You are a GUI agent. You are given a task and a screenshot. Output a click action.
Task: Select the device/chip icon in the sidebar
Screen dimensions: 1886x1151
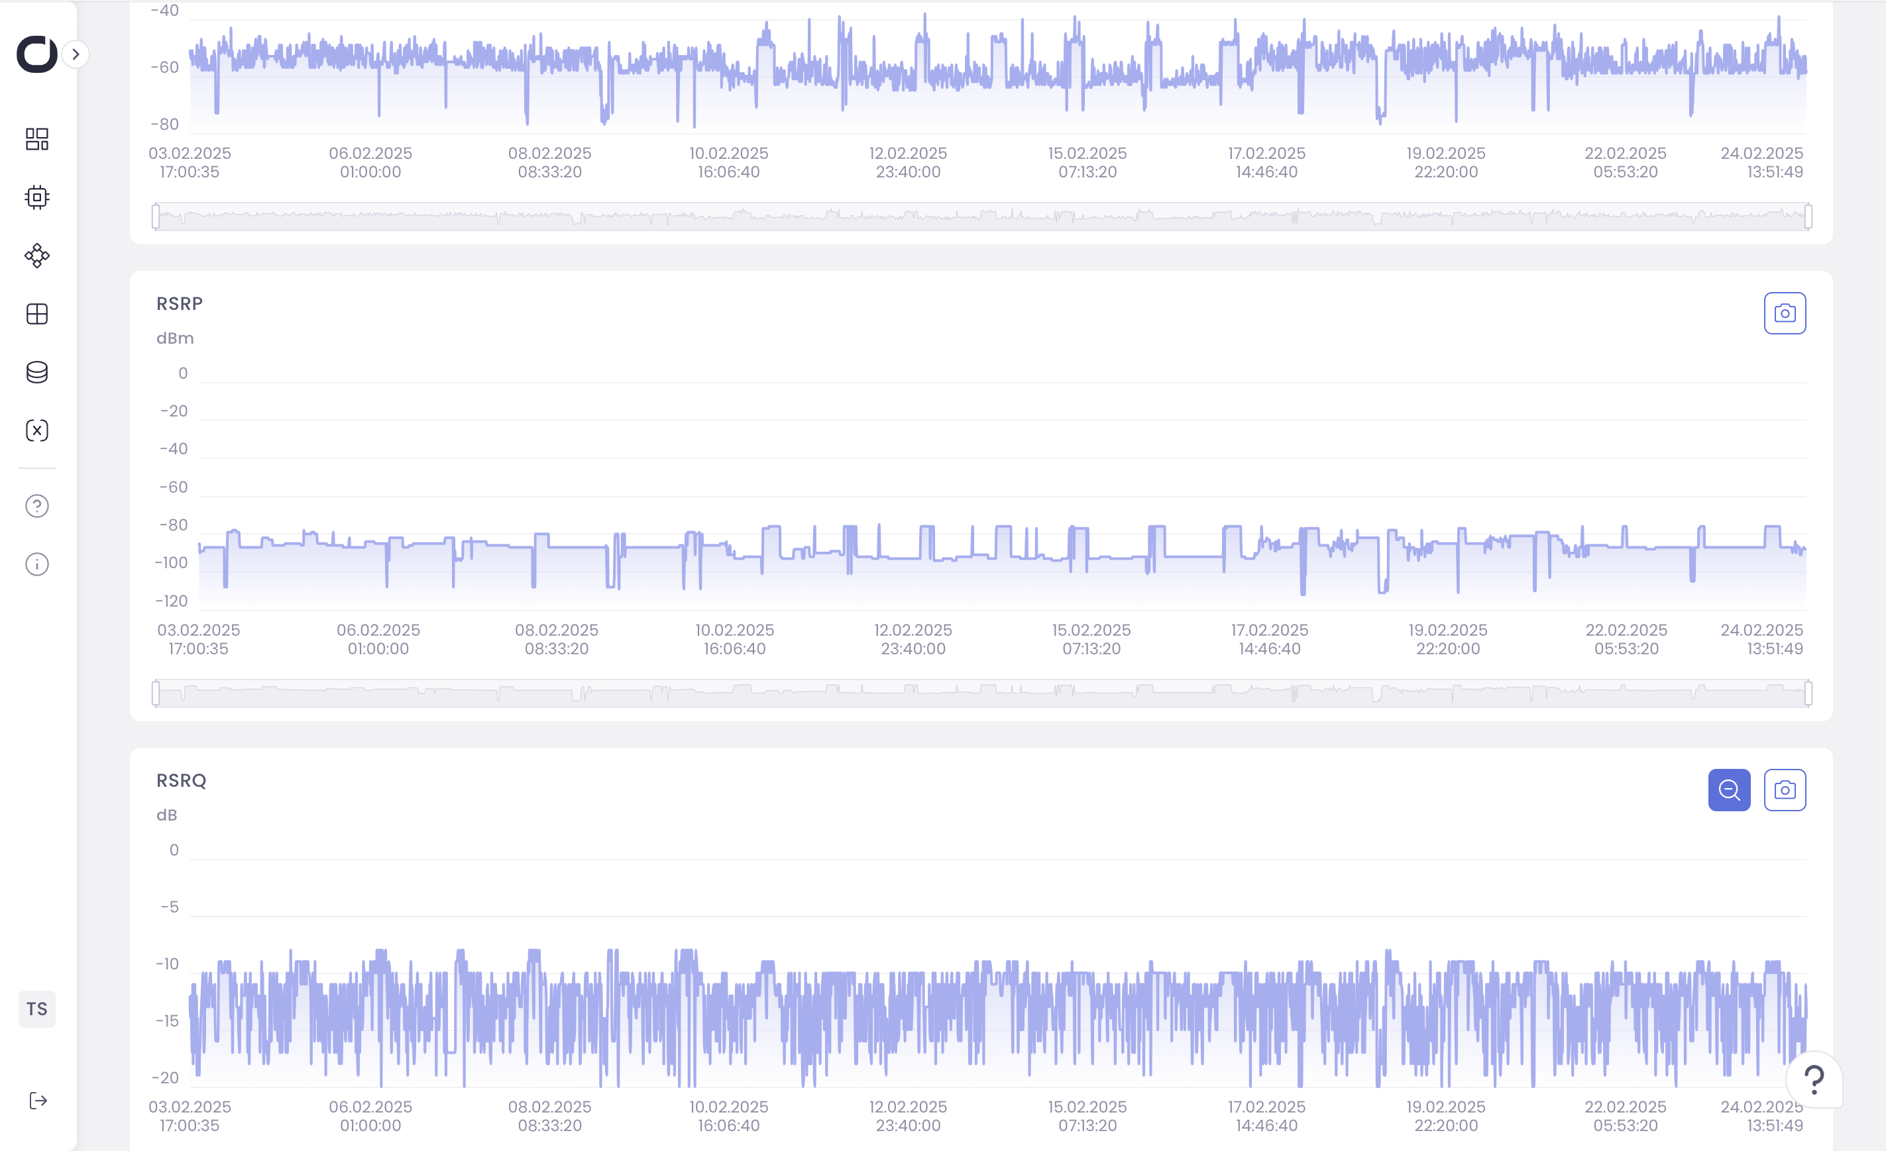[36, 197]
